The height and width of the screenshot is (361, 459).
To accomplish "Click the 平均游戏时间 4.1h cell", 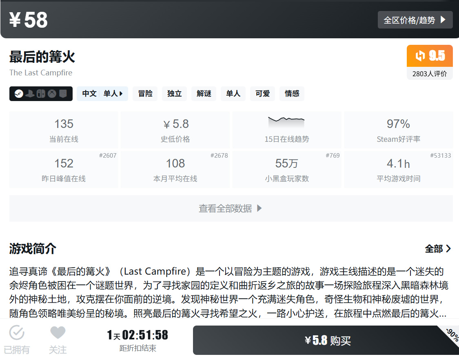I will pos(398,169).
